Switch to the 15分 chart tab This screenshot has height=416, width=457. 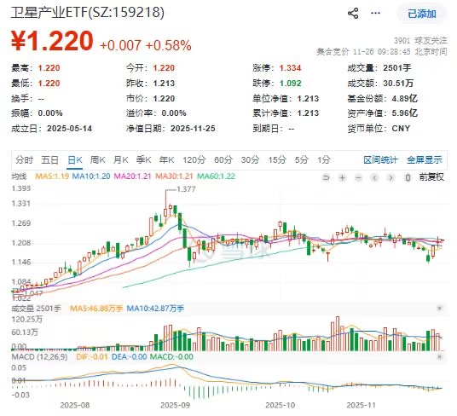coord(277,160)
